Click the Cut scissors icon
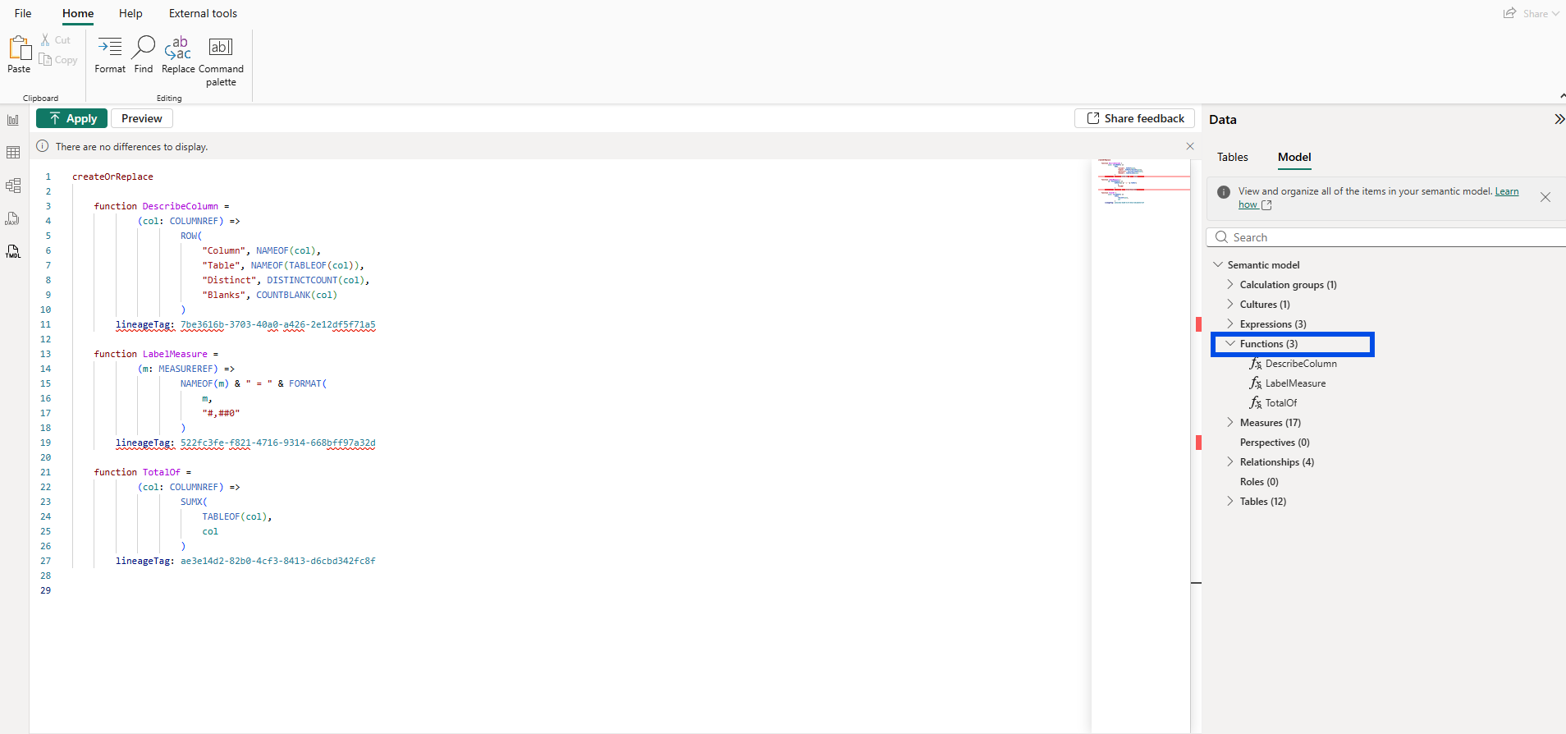The image size is (1566, 734). click(x=45, y=39)
